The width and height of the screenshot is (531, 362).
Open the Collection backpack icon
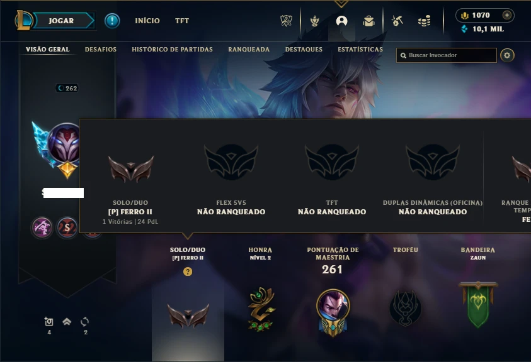pyautogui.click(x=368, y=21)
